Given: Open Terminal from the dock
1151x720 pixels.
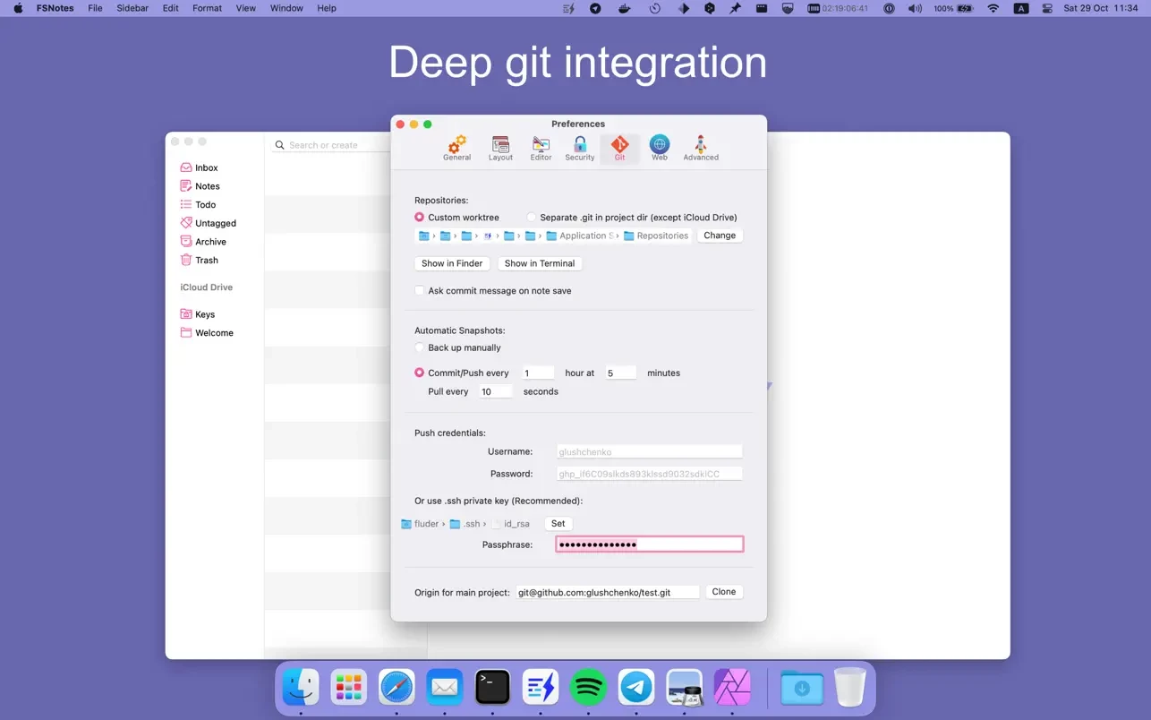Looking at the screenshot, I should click(492, 688).
